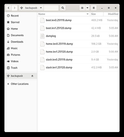Go forward with the right arrow button
The width and height of the screenshot is (124, 137).
click(x=15, y=8)
